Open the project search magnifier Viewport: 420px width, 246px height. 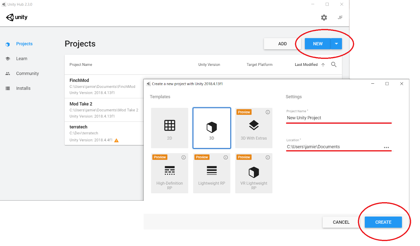334,65
